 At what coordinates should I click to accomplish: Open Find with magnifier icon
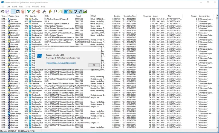point(55,12)
